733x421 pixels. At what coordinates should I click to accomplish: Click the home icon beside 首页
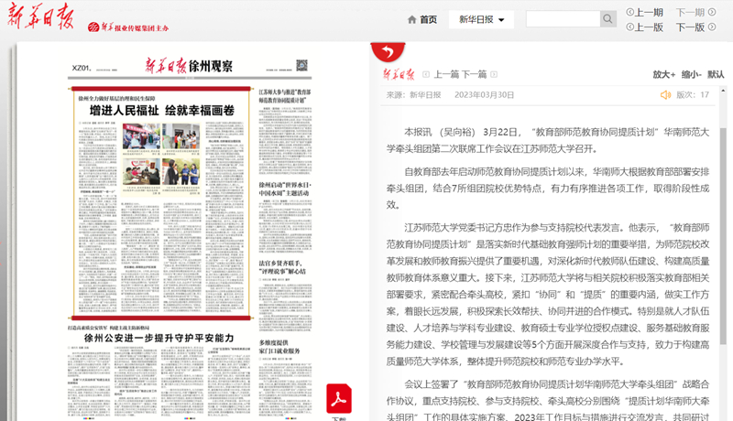411,20
